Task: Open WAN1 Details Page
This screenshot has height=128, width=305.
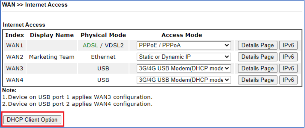Action: coord(258,45)
